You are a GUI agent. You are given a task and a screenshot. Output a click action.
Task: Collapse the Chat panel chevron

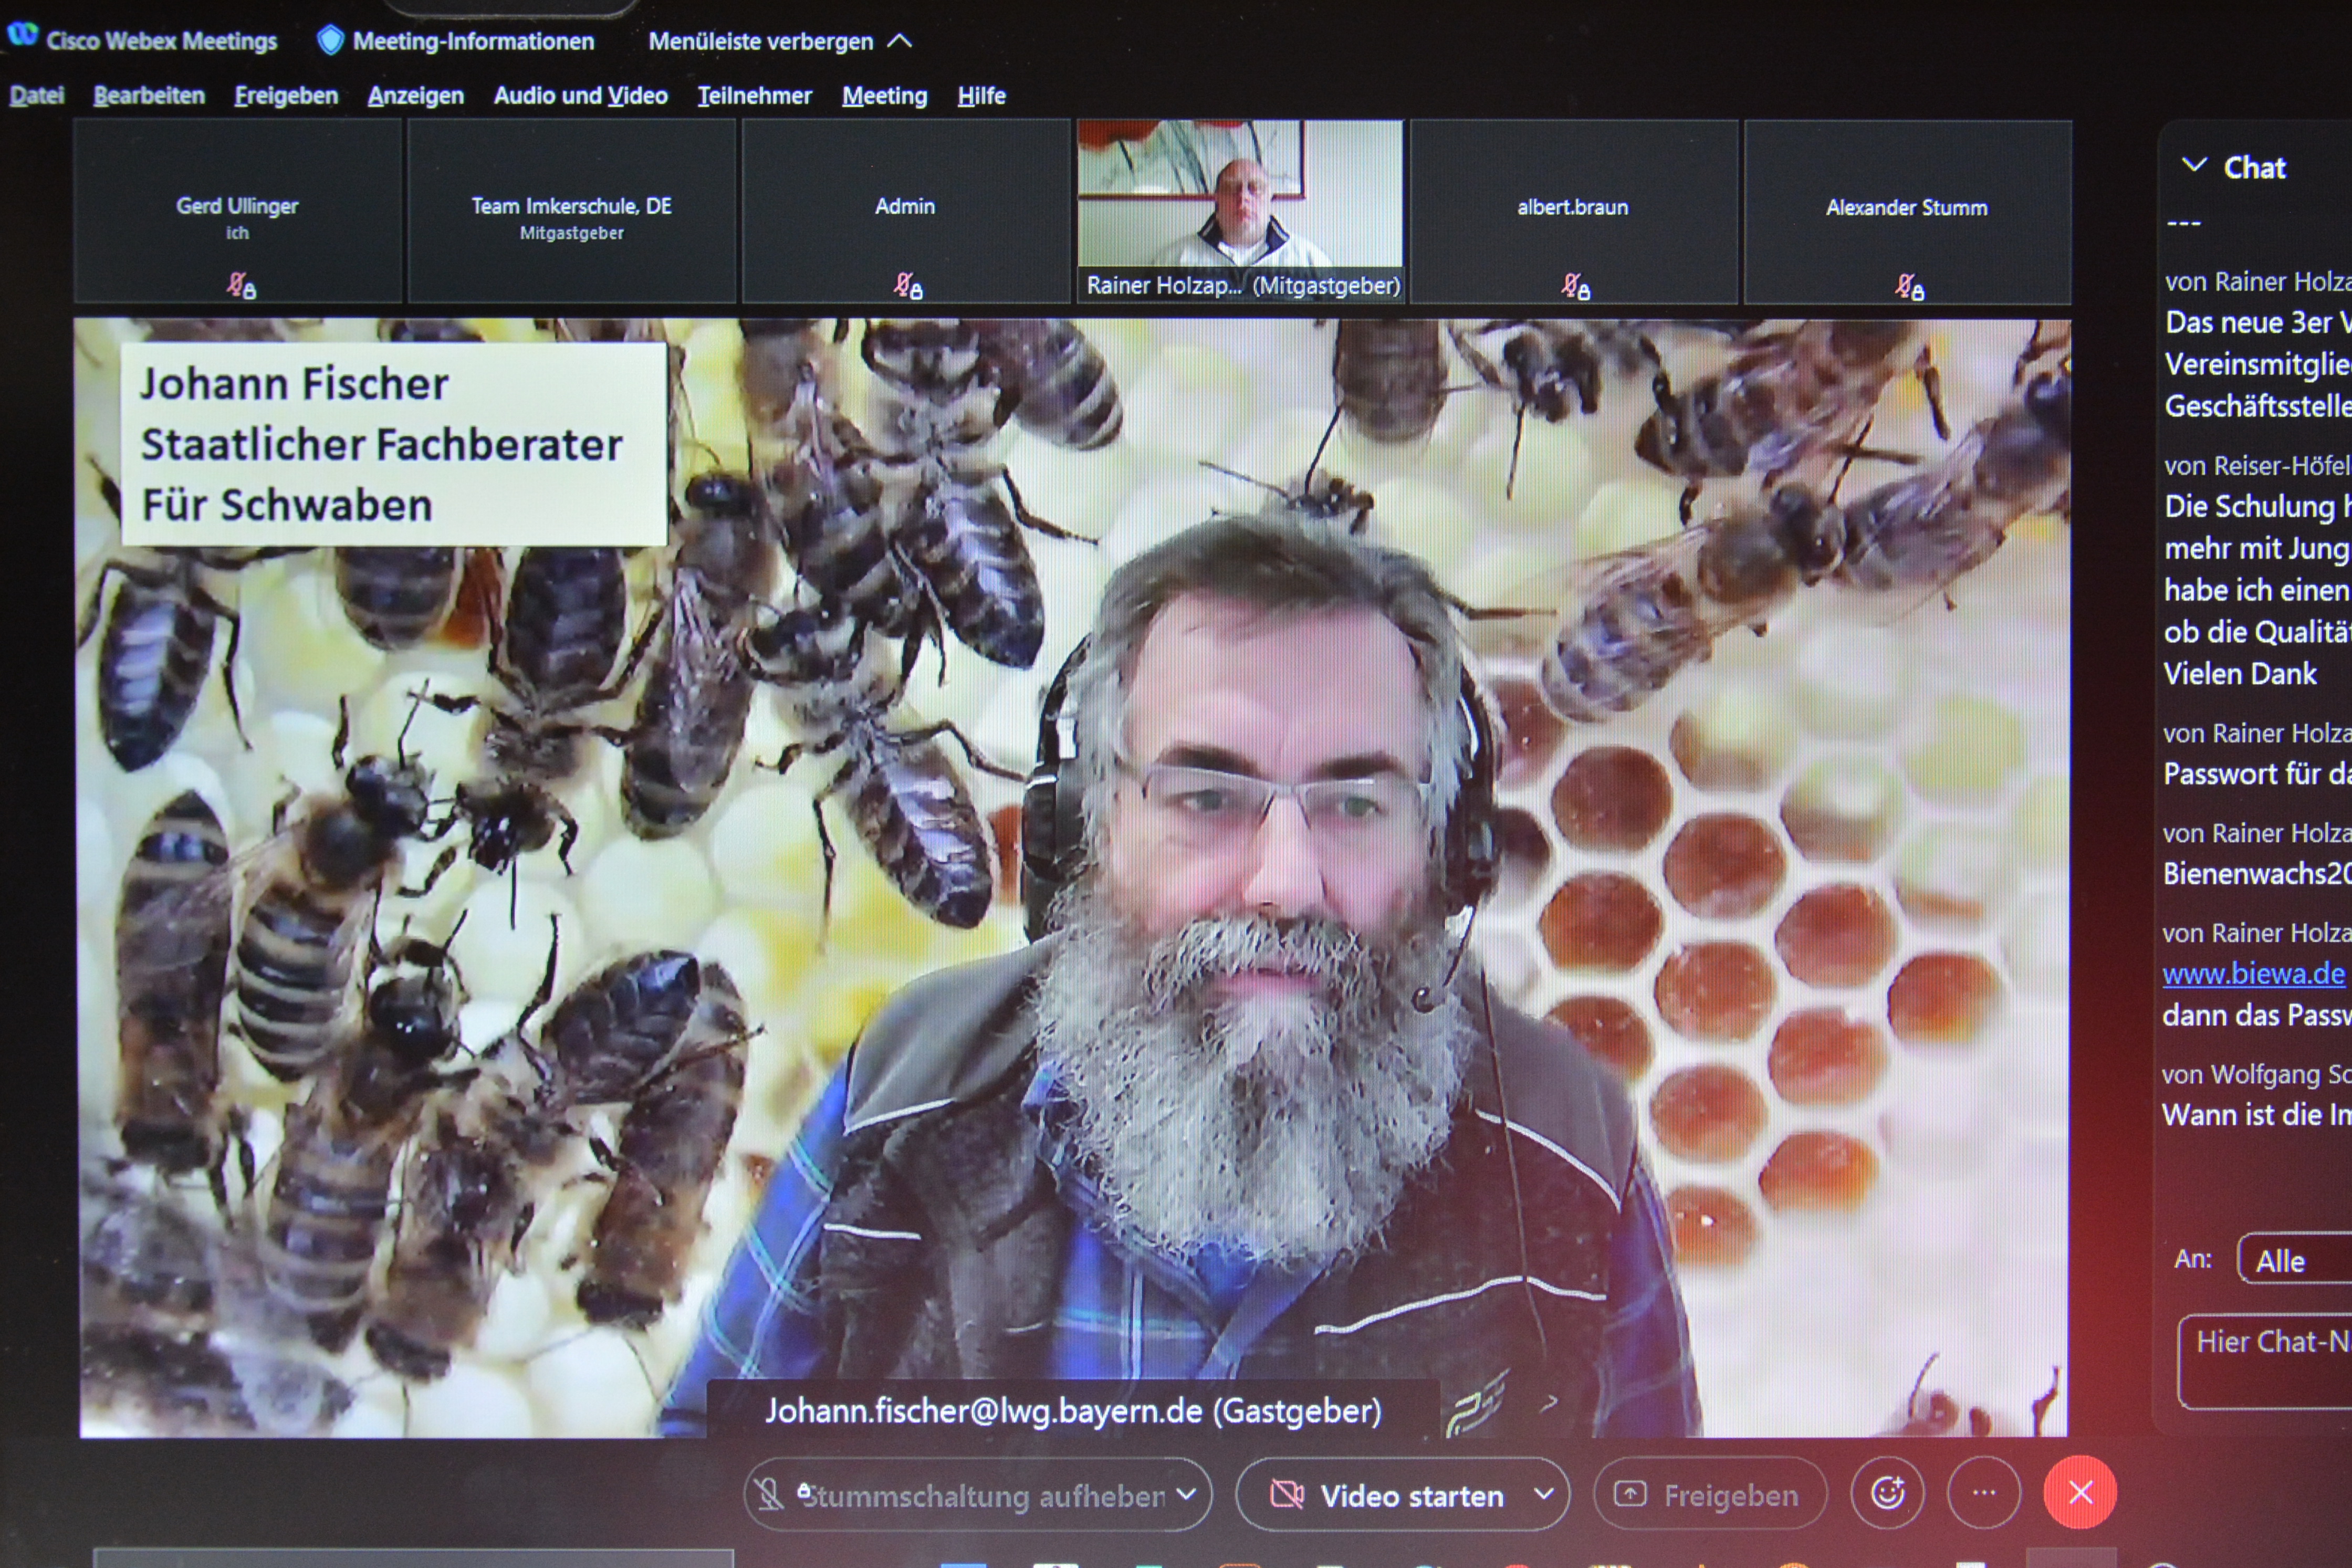tap(2194, 165)
